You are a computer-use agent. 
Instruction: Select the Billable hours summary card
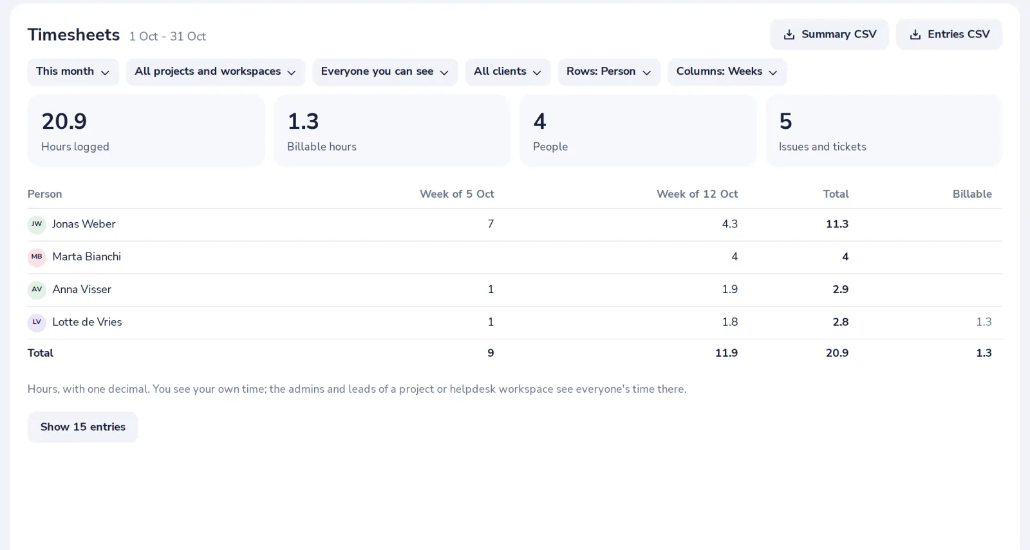click(392, 130)
